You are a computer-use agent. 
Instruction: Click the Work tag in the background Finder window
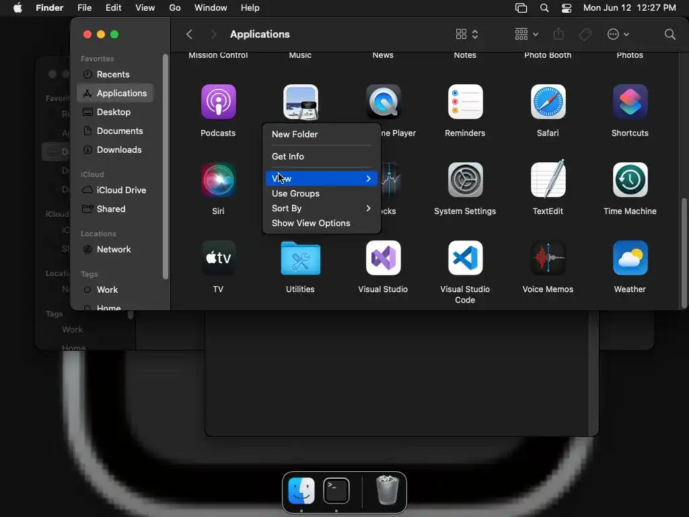click(72, 330)
